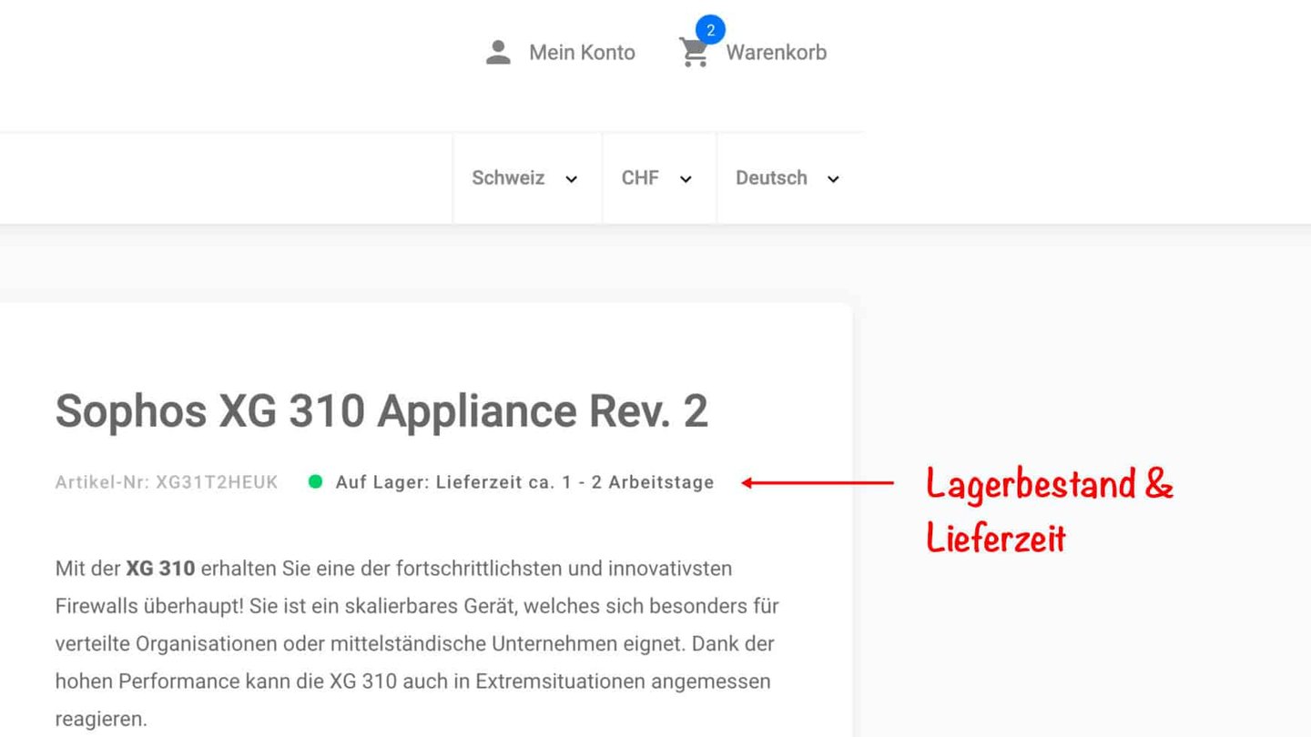Click the Auf Lager delivery time text

click(524, 482)
